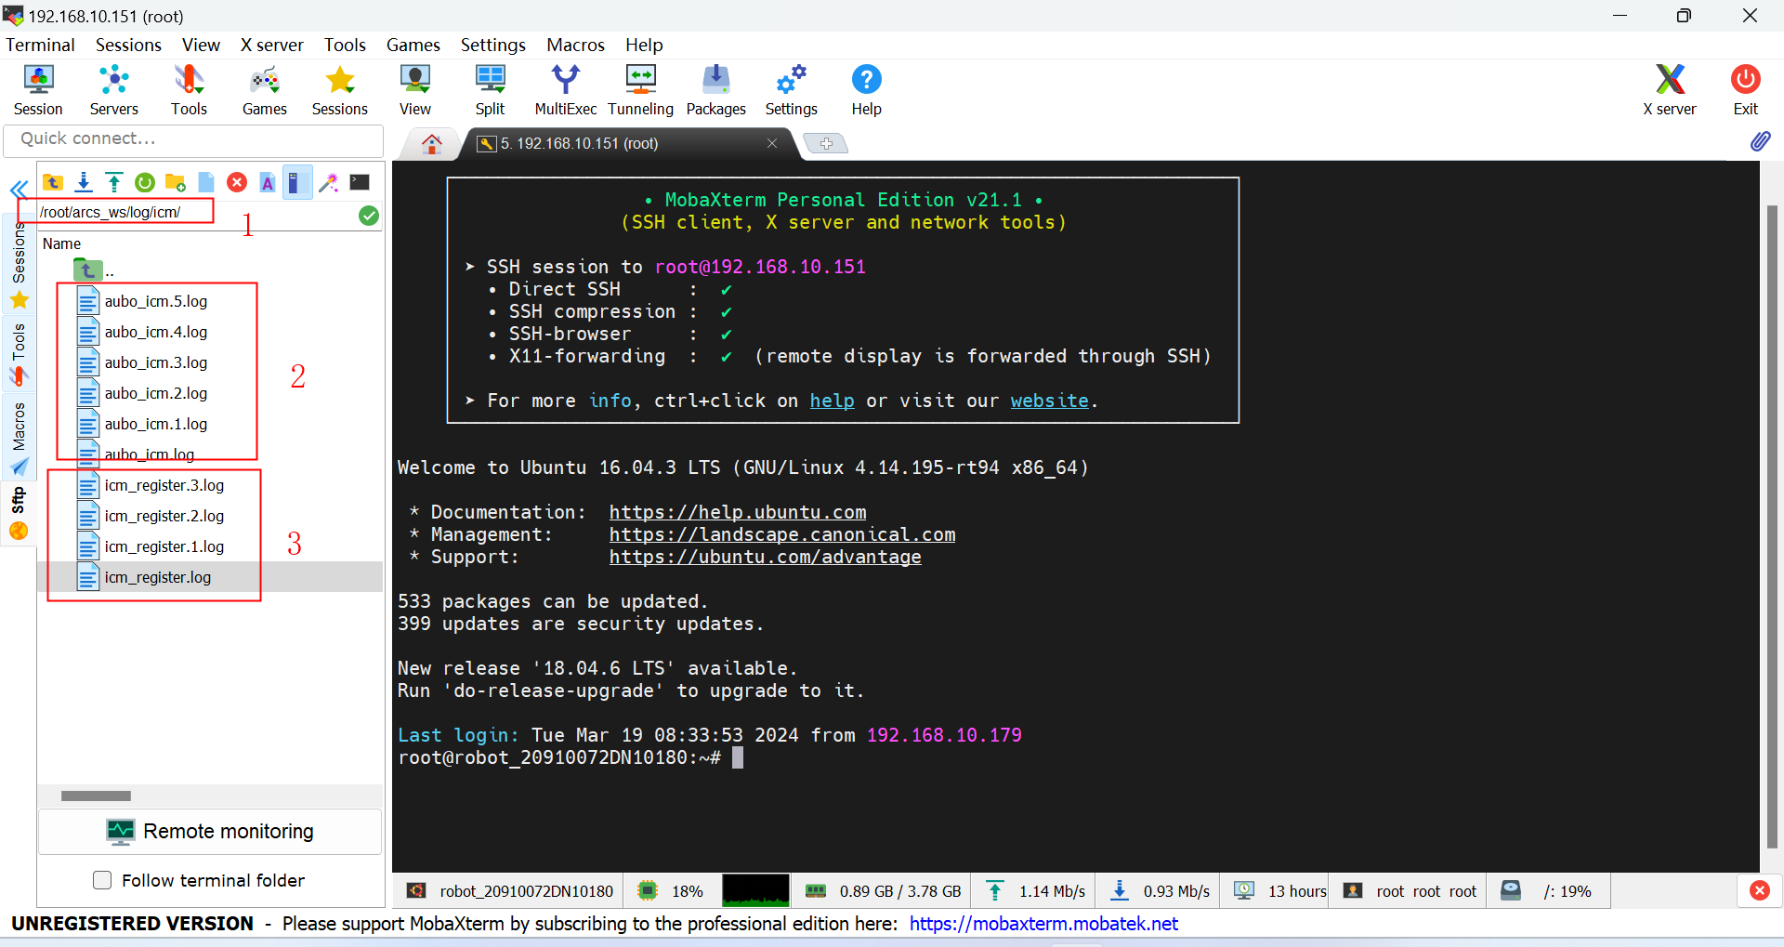Enable Follow terminal folder checkbox
Image resolution: width=1784 pixels, height=947 pixels.
pyautogui.click(x=102, y=880)
